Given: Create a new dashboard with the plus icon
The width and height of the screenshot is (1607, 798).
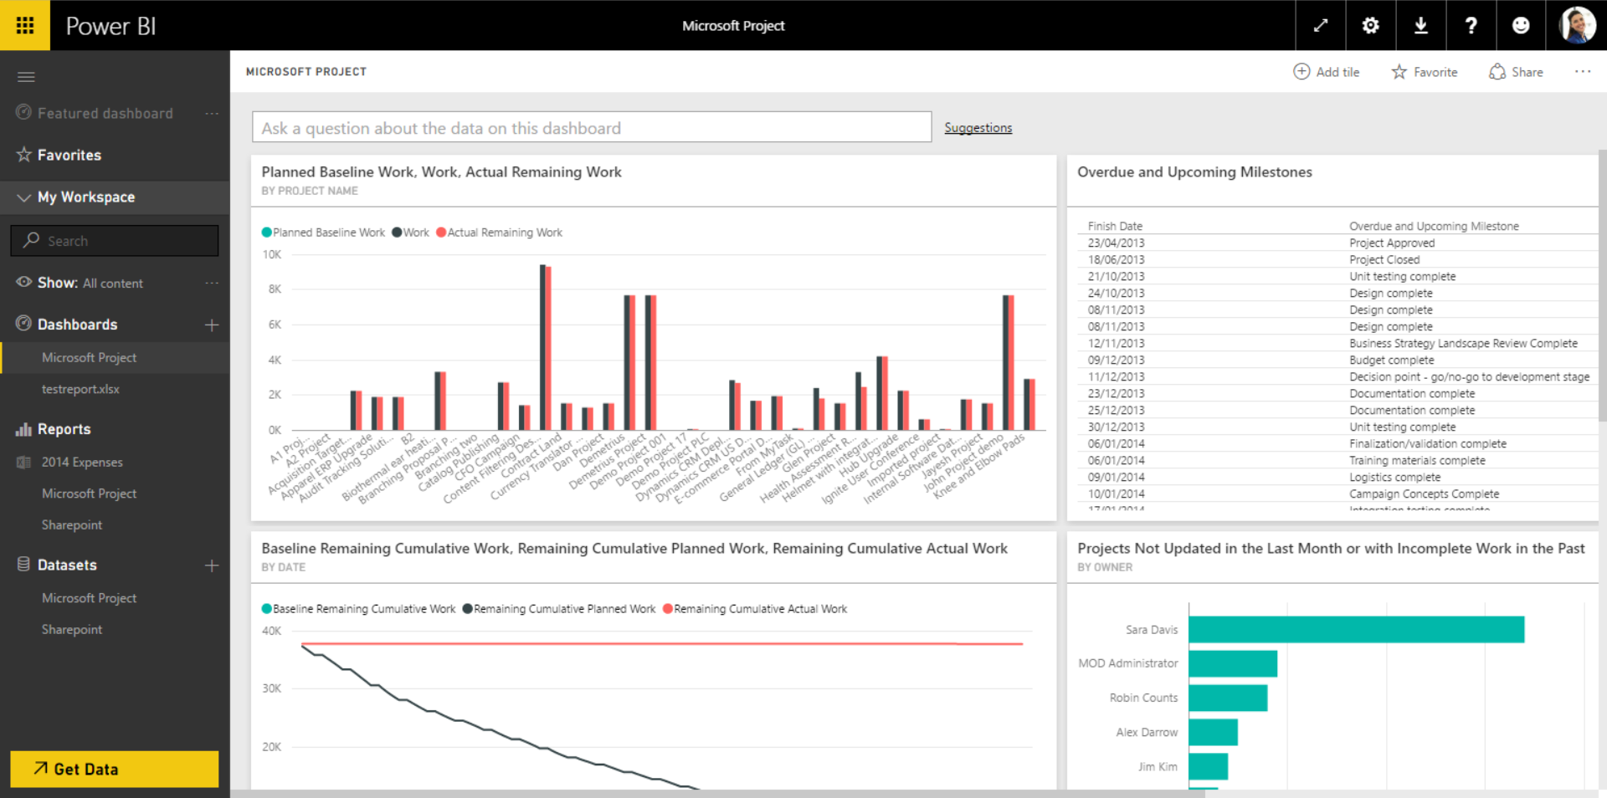Looking at the screenshot, I should point(213,325).
